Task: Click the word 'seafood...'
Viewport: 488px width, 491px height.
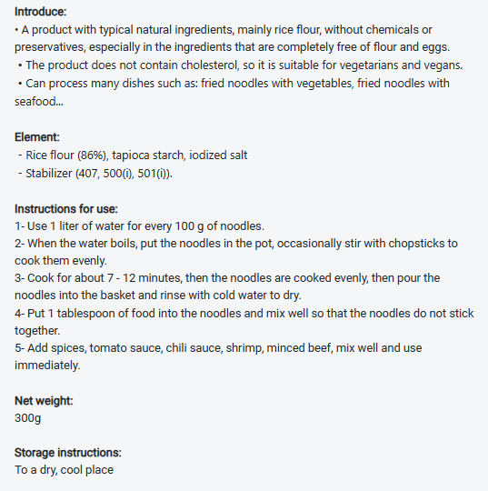Action: (x=39, y=102)
